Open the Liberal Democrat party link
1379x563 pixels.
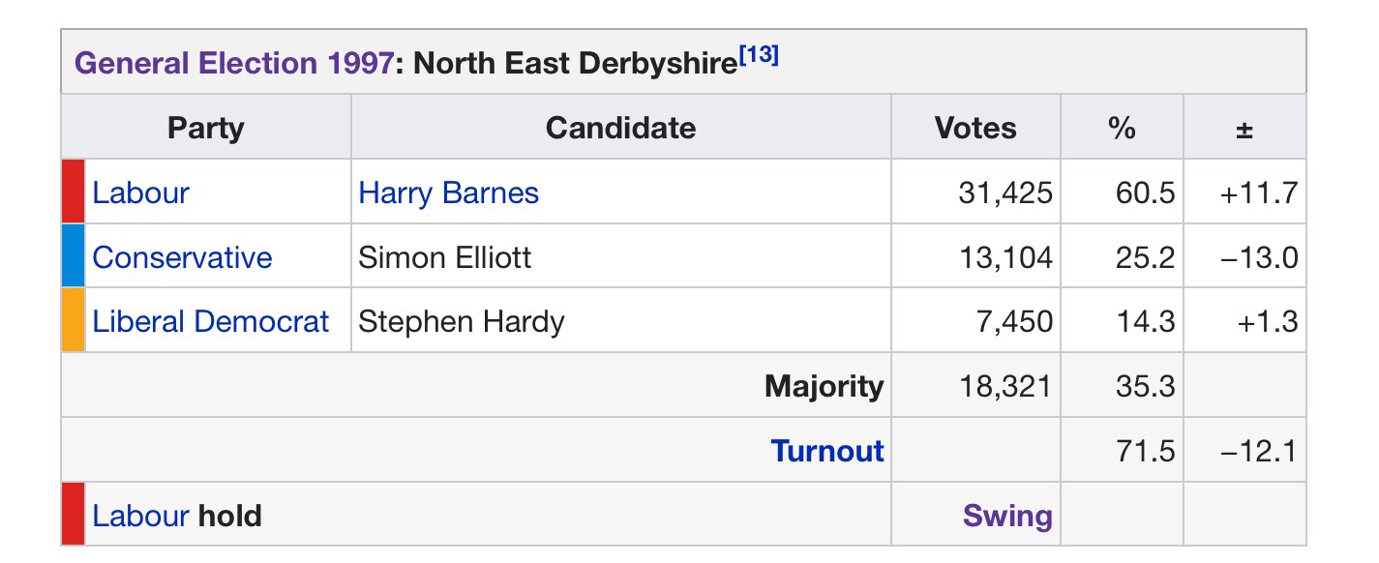(x=211, y=321)
